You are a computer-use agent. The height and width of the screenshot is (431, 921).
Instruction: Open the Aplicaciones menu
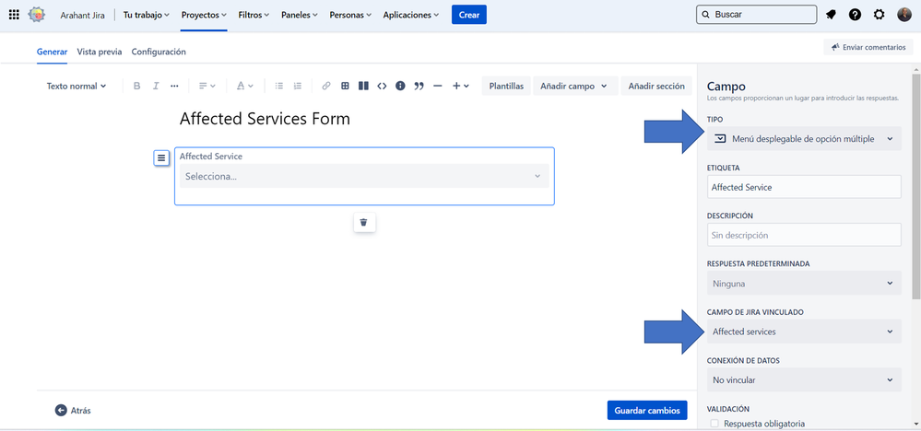pos(411,15)
